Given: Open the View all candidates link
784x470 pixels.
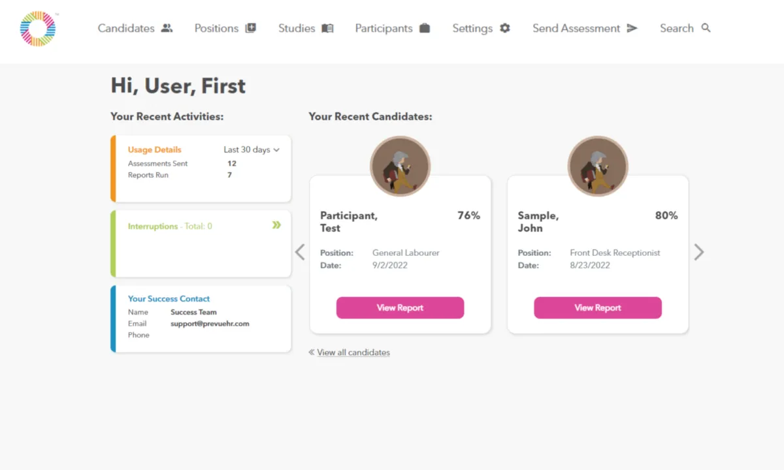Looking at the screenshot, I should (x=353, y=352).
